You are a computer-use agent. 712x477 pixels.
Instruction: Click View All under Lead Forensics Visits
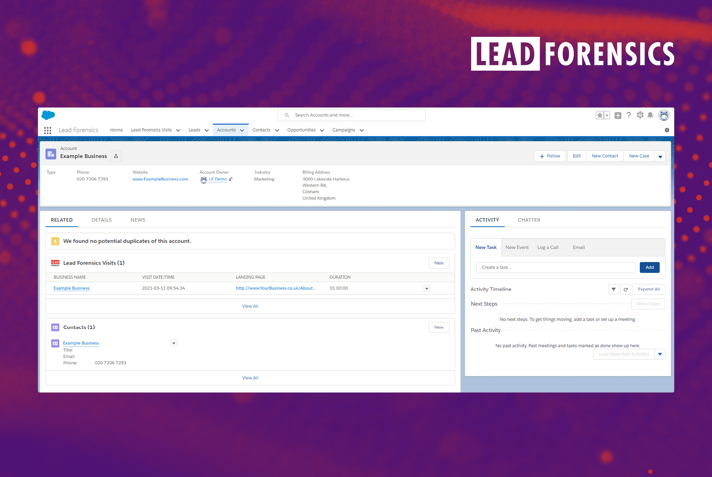pos(250,306)
